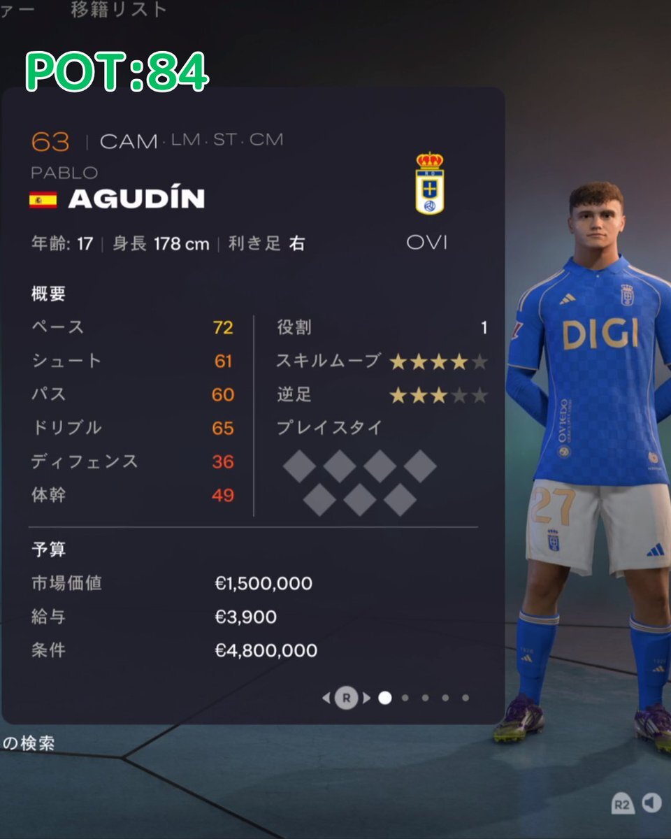Click the speaker sound icon
The width and height of the screenshot is (671, 839).
[x=651, y=803]
